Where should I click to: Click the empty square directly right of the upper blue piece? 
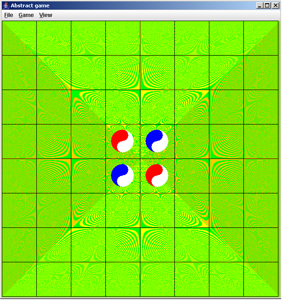pos(192,142)
